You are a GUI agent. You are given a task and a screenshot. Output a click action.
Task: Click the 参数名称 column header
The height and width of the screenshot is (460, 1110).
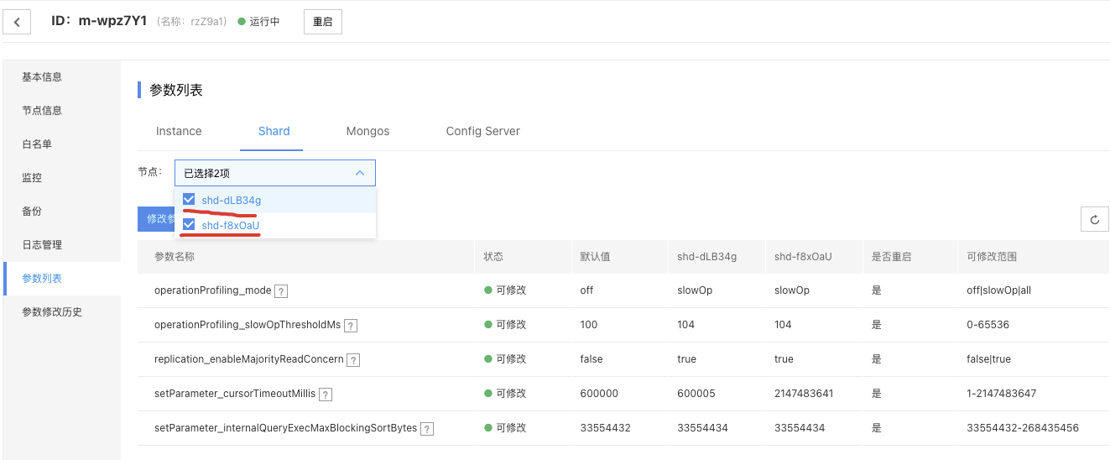coord(175,257)
